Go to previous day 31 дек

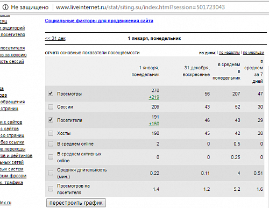pyautogui.click(x=55, y=38)
